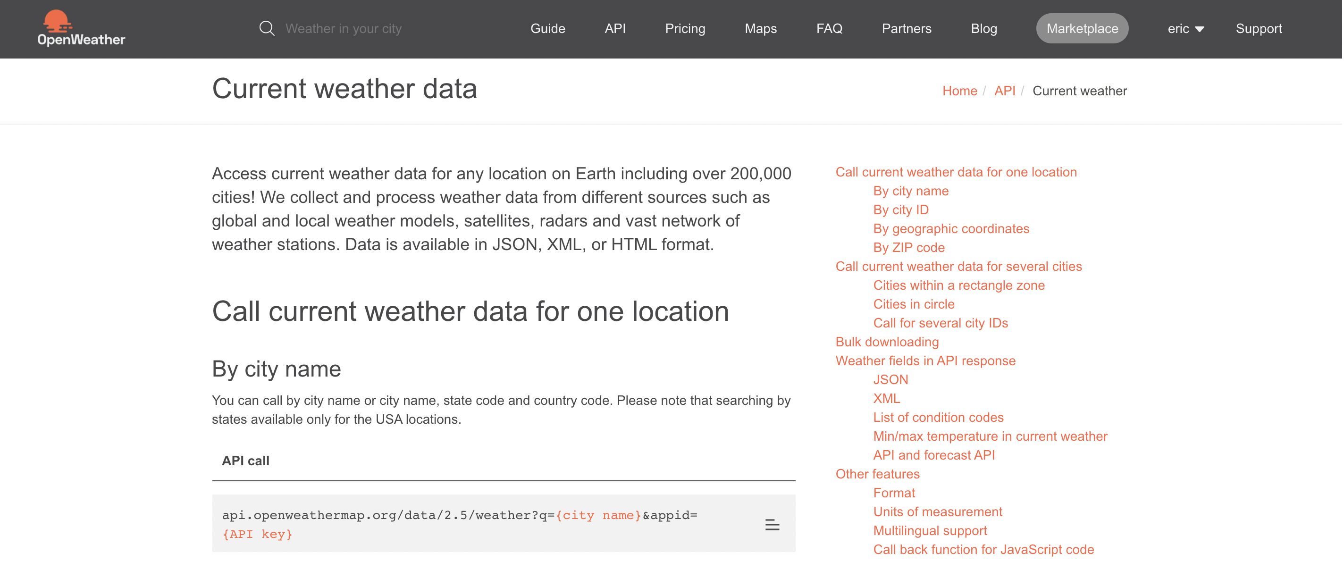Click API in the breadcrumb trail
The height and width of the screenshot is (570, 1344).
coord(1004,90)
